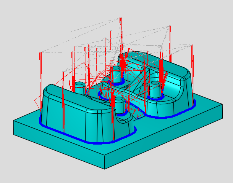Pick the center rear cylindrical boss top

[x=117, y=68]
